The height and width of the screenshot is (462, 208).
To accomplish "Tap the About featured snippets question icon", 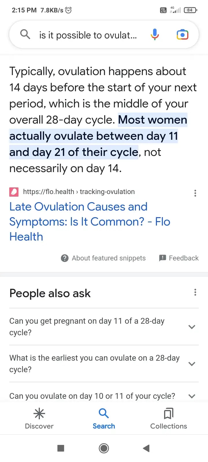I will coord(65,258).
